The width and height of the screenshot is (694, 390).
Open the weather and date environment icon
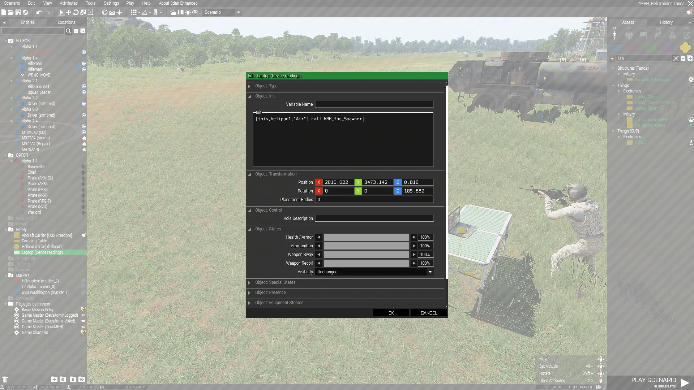[173, 12]
